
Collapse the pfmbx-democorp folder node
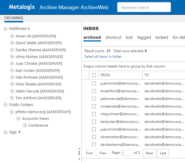12,112
